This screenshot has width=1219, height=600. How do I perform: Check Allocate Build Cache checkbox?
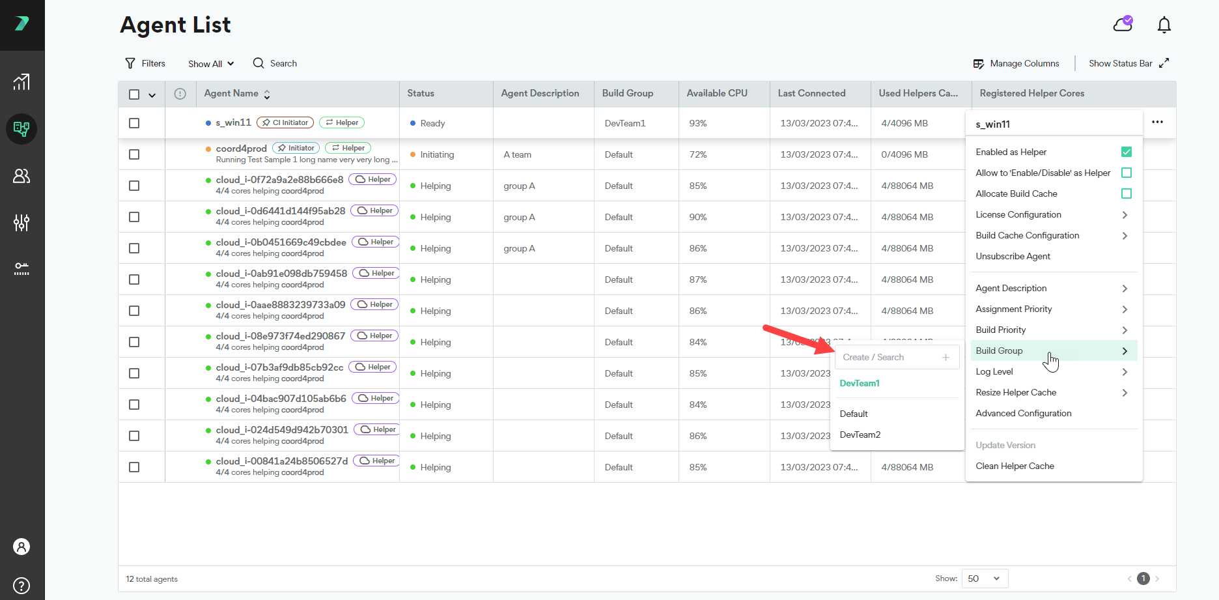click(1127, 193)
